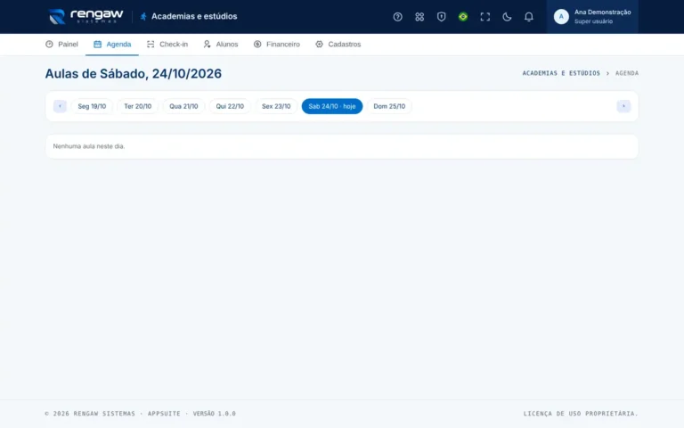Image resolution: width=684 pixels, height=428 pixels.
Task: Go to the Painel tab
Action: 61,44
